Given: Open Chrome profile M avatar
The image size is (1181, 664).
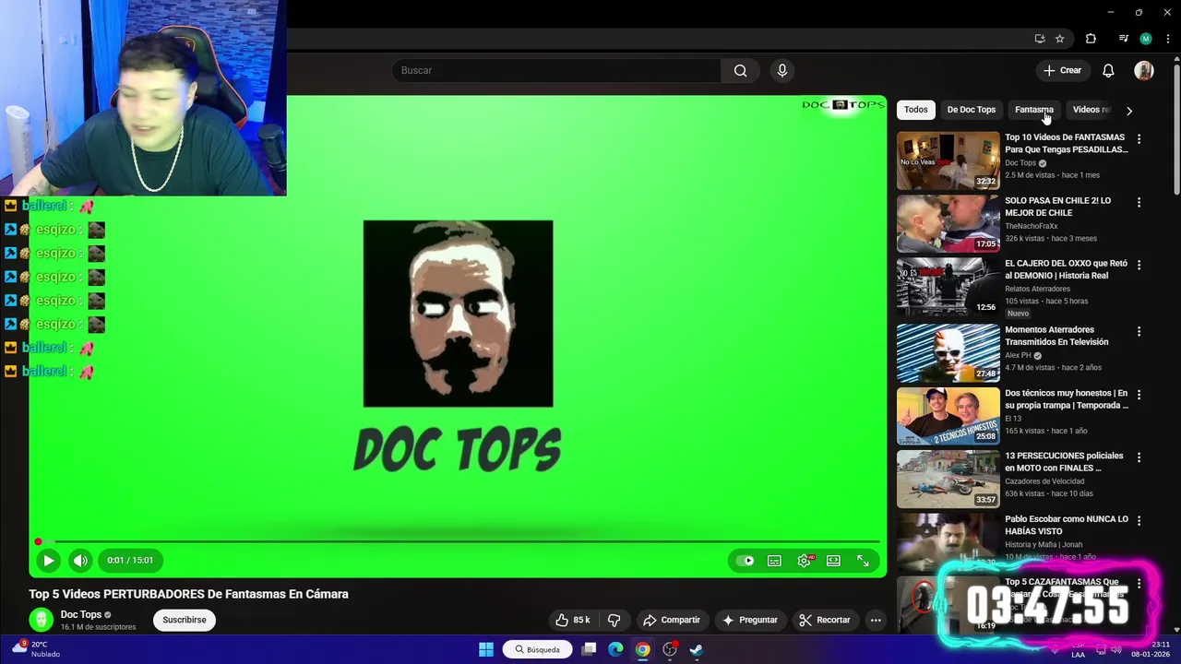Looking at the screenshot, I should click(1146, 39).
